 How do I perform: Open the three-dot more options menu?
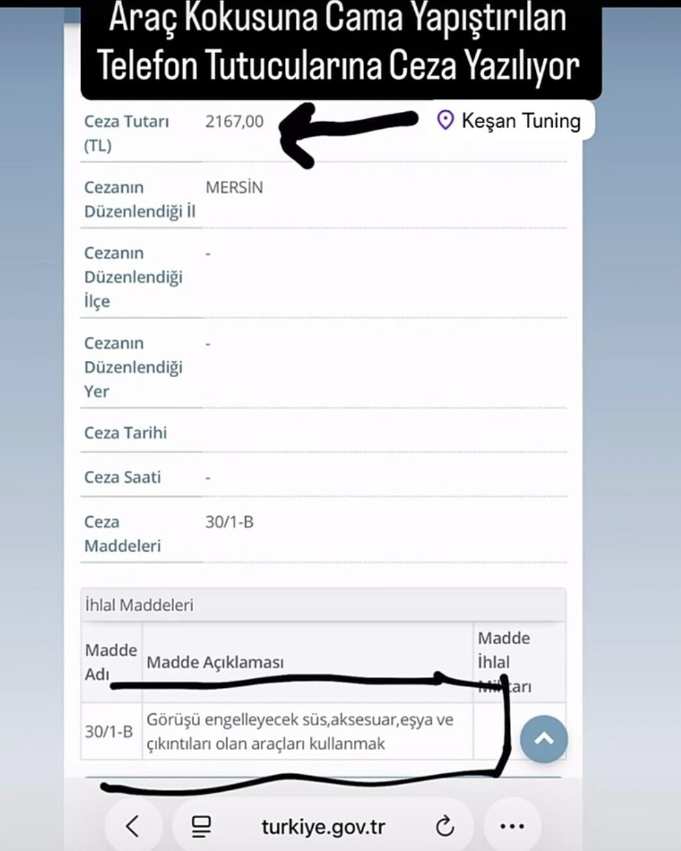tap(512, 826)
